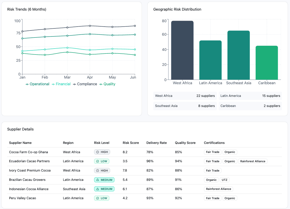
Task: Click Fair Trade tag for Peru Valley Cacao
Action: pyautogui.click(x=213, y=198)
